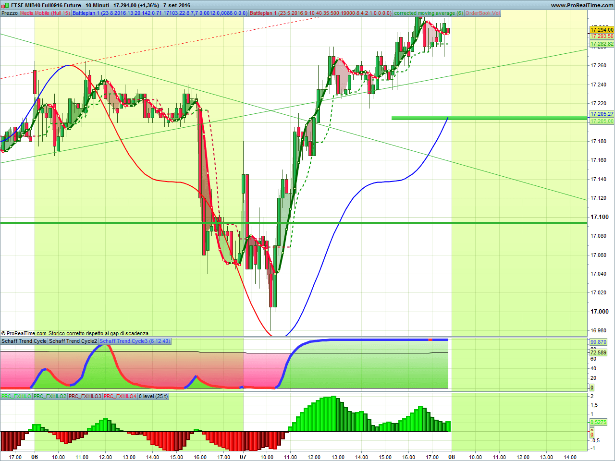The width and height of the screenshot is (615, 461).
Task: Select the Schaff Trend Cycle label
Action: 24,341
